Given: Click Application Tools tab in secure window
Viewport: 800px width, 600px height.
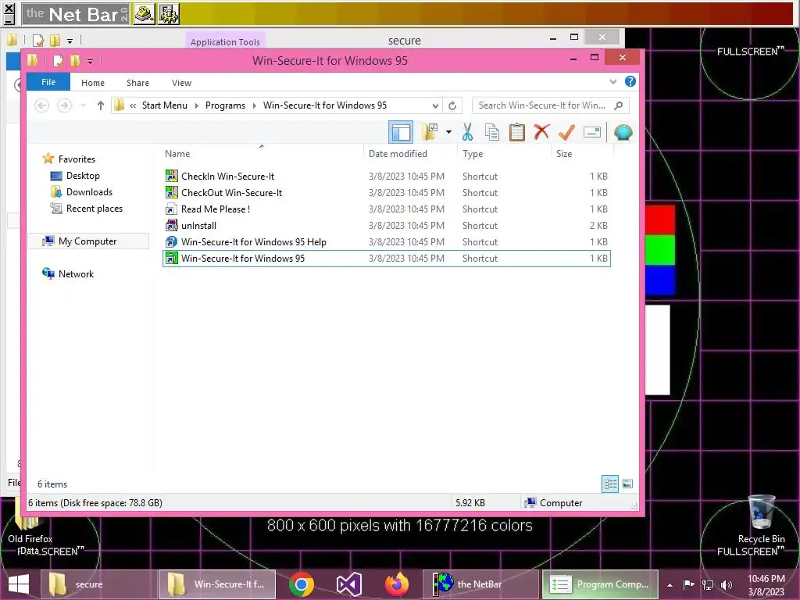Looking at the screenshot, I should pos(225,42).
